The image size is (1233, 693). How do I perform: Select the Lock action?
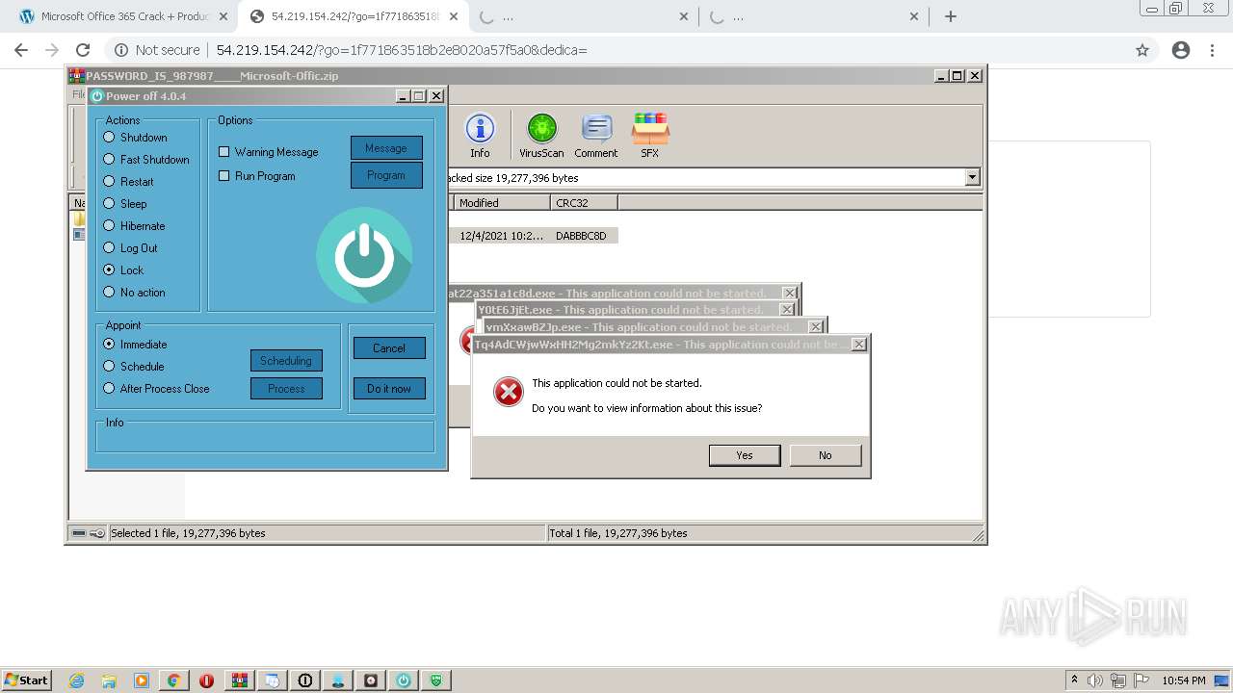[109, 270]
